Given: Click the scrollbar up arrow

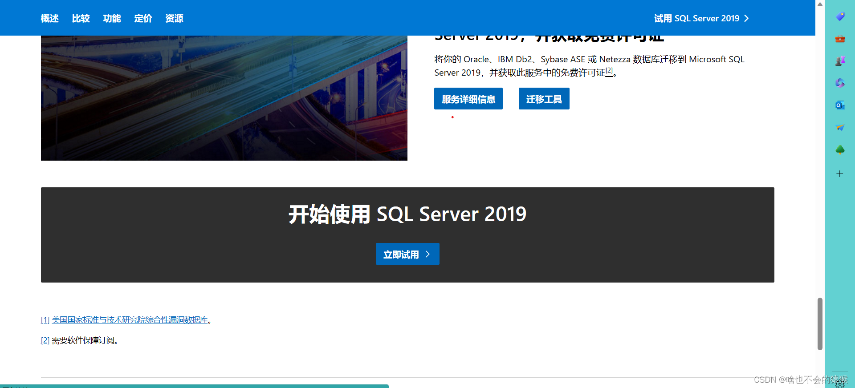Looking at the screenshot, I should click(820, 4).
